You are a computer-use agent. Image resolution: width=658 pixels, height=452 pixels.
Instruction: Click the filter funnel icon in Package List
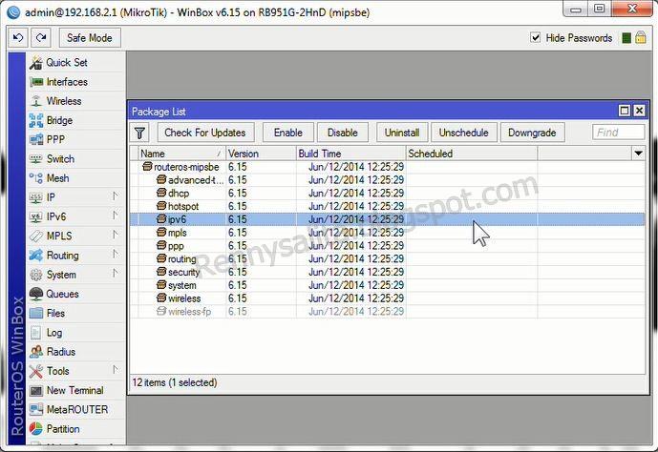[x=139, y=133]
